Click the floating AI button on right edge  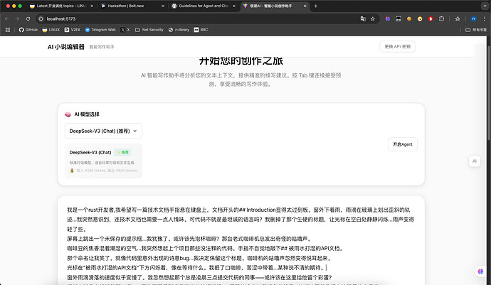pyautogui.click(x=475, y=161)
